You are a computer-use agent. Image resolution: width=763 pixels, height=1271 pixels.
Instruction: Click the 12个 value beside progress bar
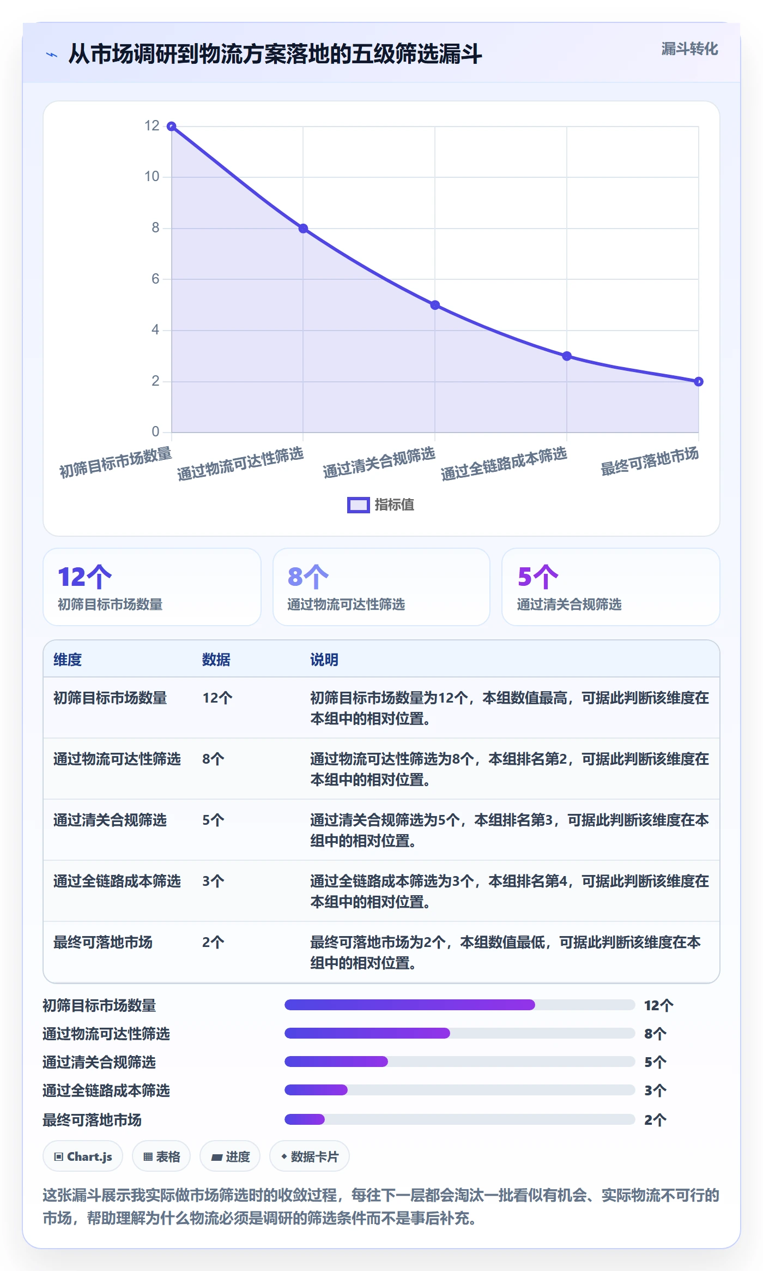click(659, 1005)
